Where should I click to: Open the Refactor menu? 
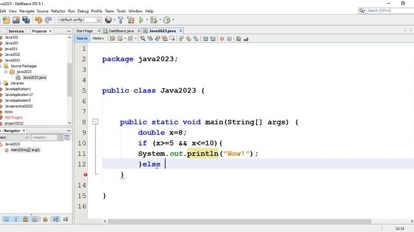(58, 11)
